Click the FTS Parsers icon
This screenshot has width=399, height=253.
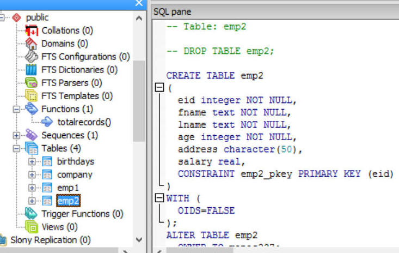click(x=32, y=83)
